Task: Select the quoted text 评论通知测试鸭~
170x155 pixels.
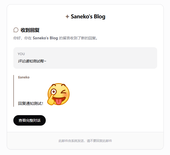Action: click(32, 61)
